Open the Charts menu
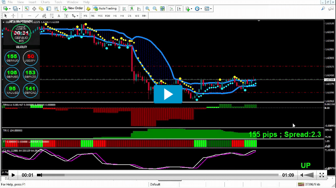 [x=45, y=2]
